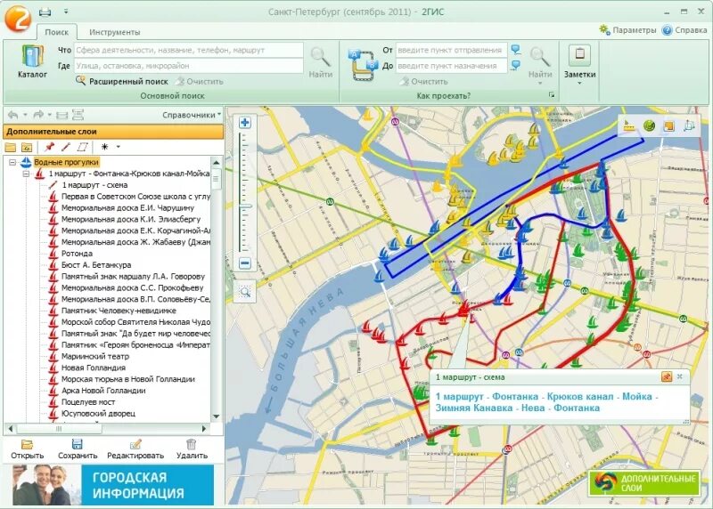Select Мариинский театр in the layer tree
The height and width of the screenshot is (509, 713).
pos(95,357)
